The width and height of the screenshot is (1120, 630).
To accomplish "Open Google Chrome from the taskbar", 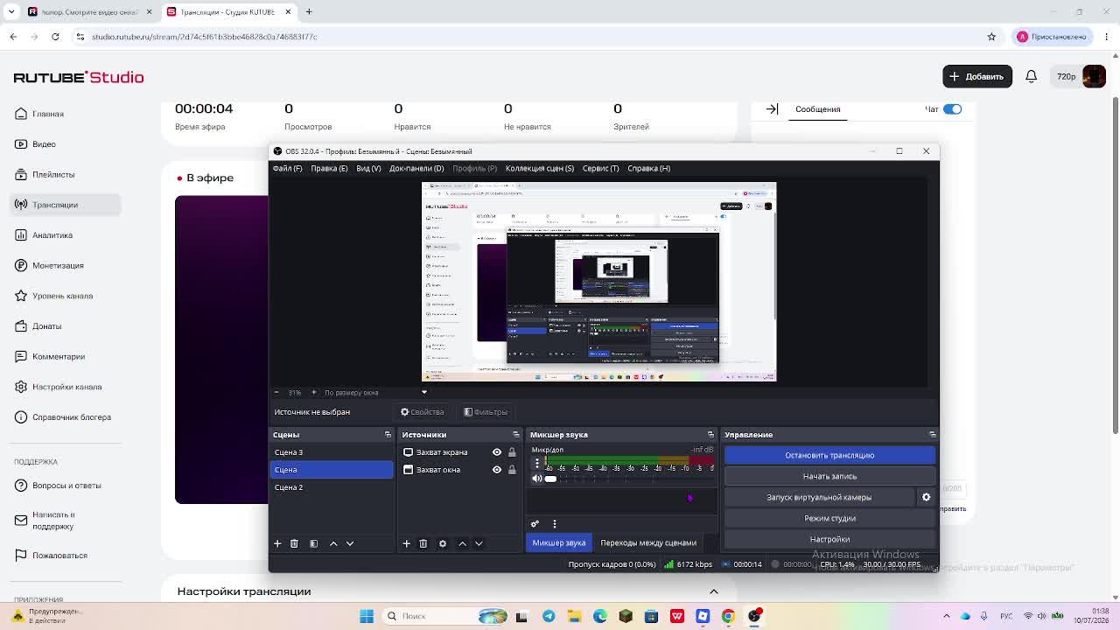I will (x=728, y=616).
